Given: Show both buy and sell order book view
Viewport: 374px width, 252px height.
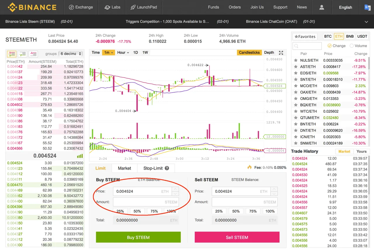Looking at the screenshot, I should (12, 54).
